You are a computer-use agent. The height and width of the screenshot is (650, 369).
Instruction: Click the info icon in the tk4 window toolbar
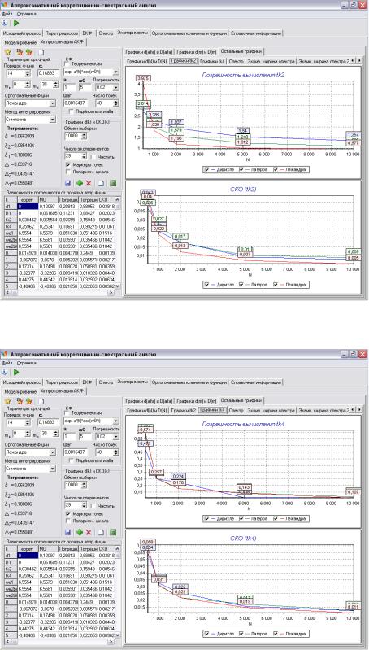[x=5, y=373]
